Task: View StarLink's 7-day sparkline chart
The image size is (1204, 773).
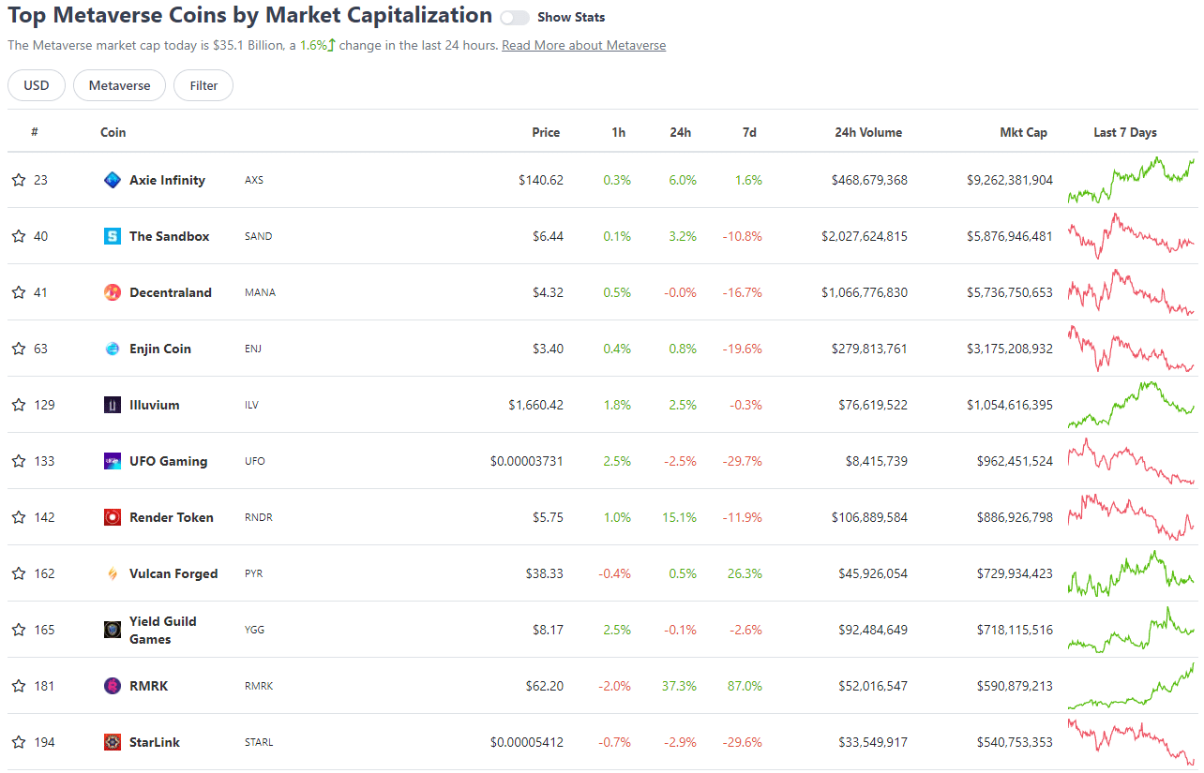Action: (1132, 742)
